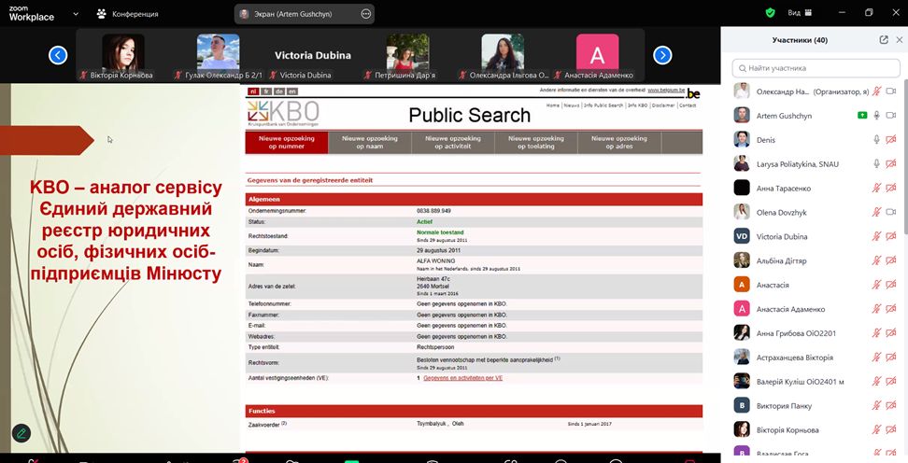This screenshot has height=463, width=908.
Task: Pop out the participants panel
Action: pyautogui.click(x=884, y=40)
